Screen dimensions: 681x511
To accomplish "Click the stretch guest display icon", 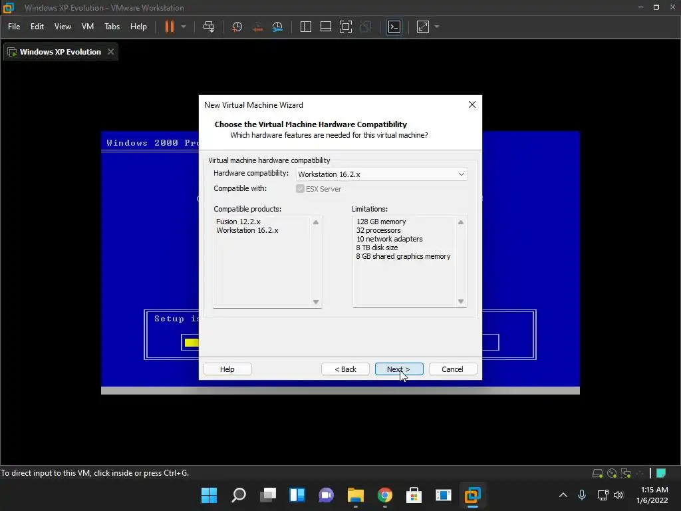I will point(423,27).
